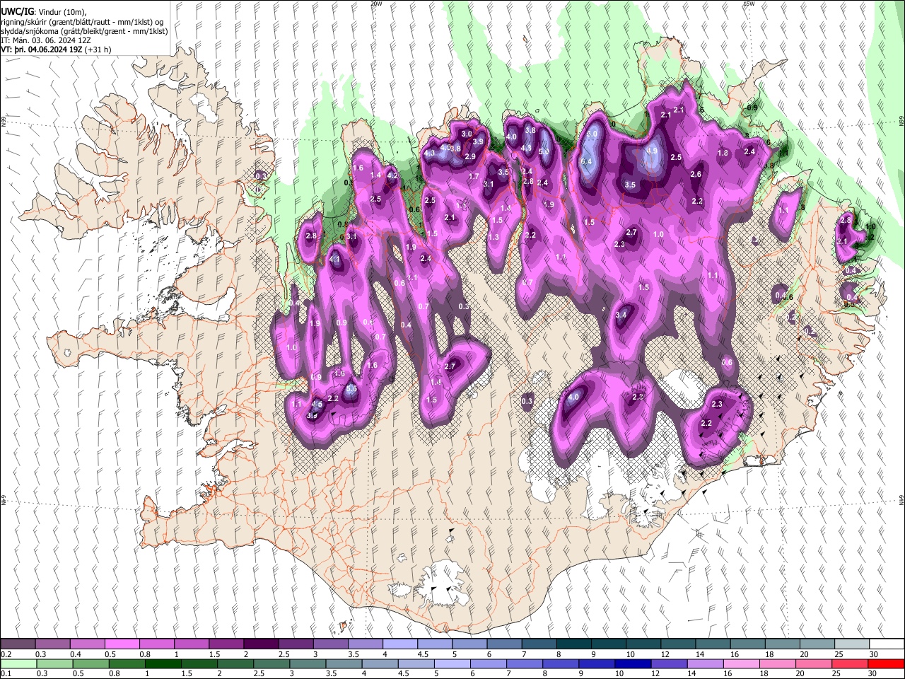Click the 4.1 precipitation value on the map
This screenshot has width=905, height=679.
[335, 260]
